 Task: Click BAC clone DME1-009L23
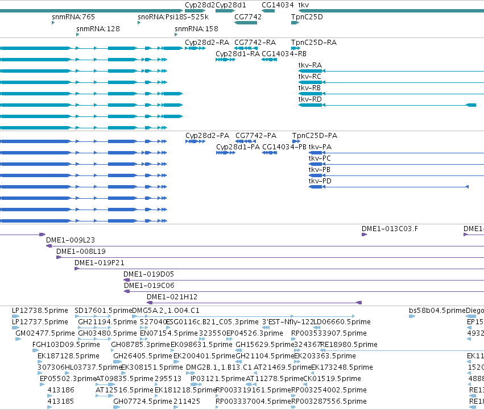(x=265, y=246)
